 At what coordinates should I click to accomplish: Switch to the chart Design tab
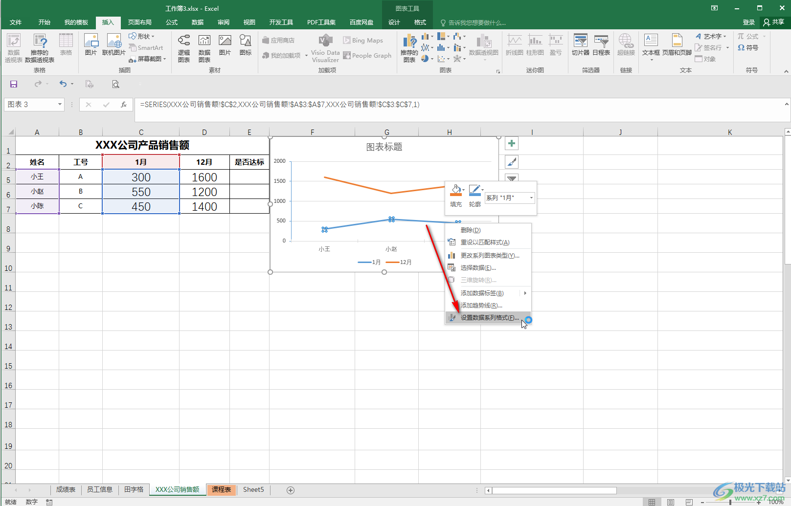(x=394, y=22)
